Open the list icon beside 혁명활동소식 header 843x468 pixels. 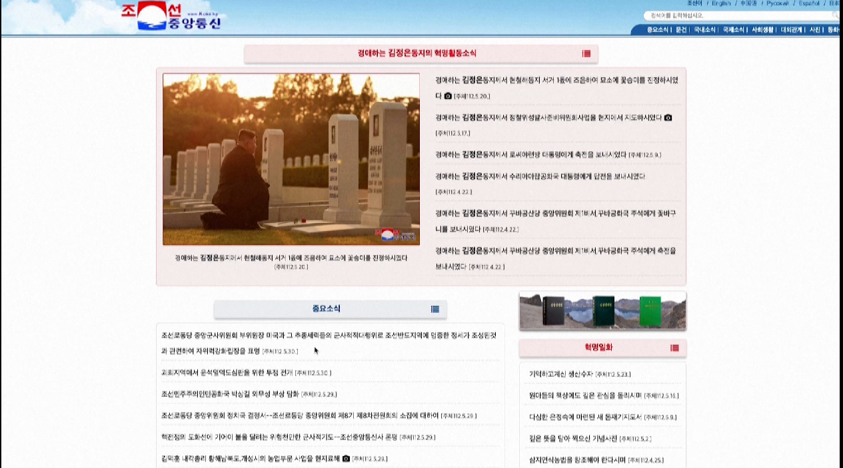586,53
